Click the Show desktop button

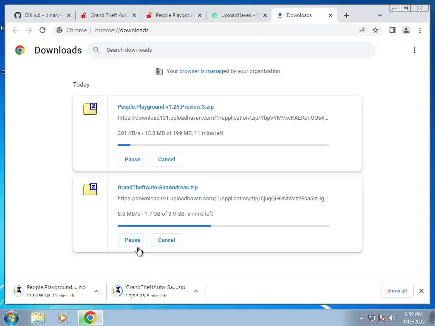(432, 318)
